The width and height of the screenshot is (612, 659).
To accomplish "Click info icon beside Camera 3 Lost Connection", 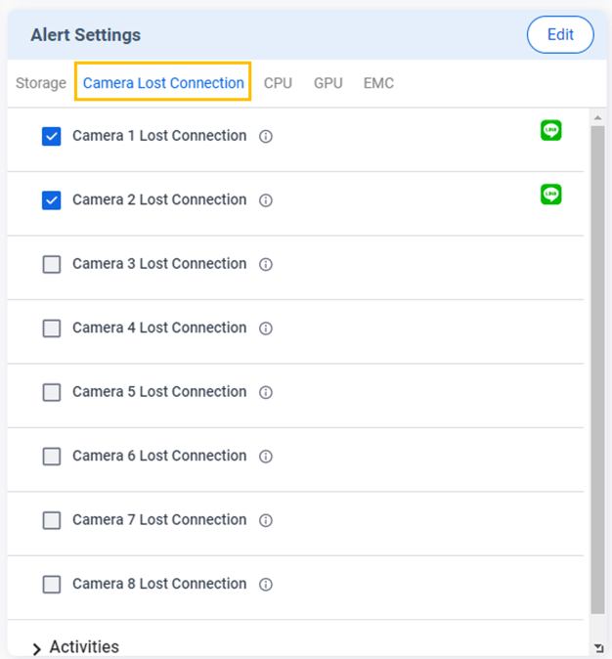I will pos(266,265).
